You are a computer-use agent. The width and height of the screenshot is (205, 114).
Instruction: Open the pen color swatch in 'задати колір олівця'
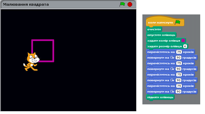(x=183, y=40)
